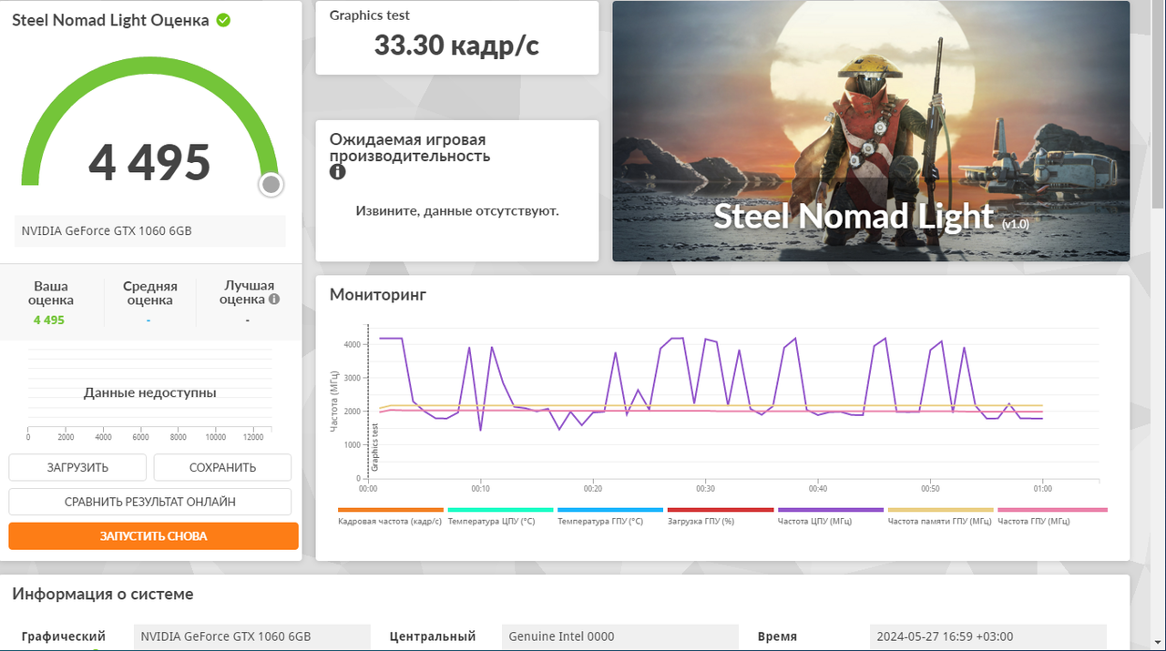Click the Средняя оценка label
The width and height of the screenshot is (1166, 651).
[150, 293]
